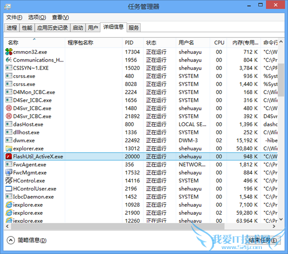Click the horizontal scrollbar thumb
288x254 pixels.
point(118,226)
